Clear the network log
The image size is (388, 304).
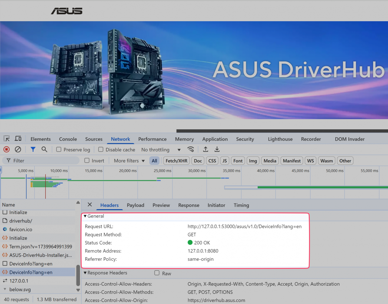(x=18, y=149)
